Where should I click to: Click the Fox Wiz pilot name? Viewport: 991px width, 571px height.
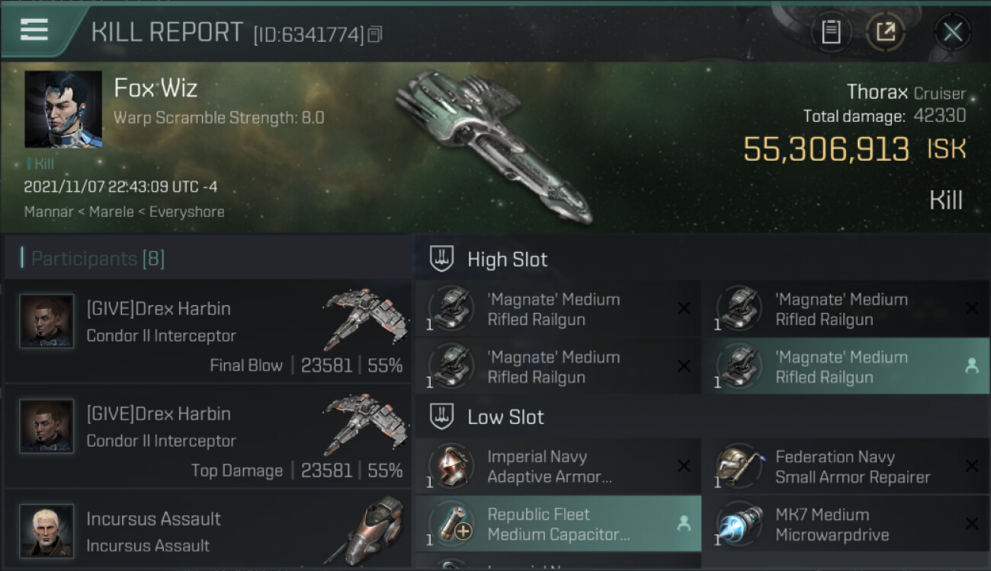tap(156, 88)
